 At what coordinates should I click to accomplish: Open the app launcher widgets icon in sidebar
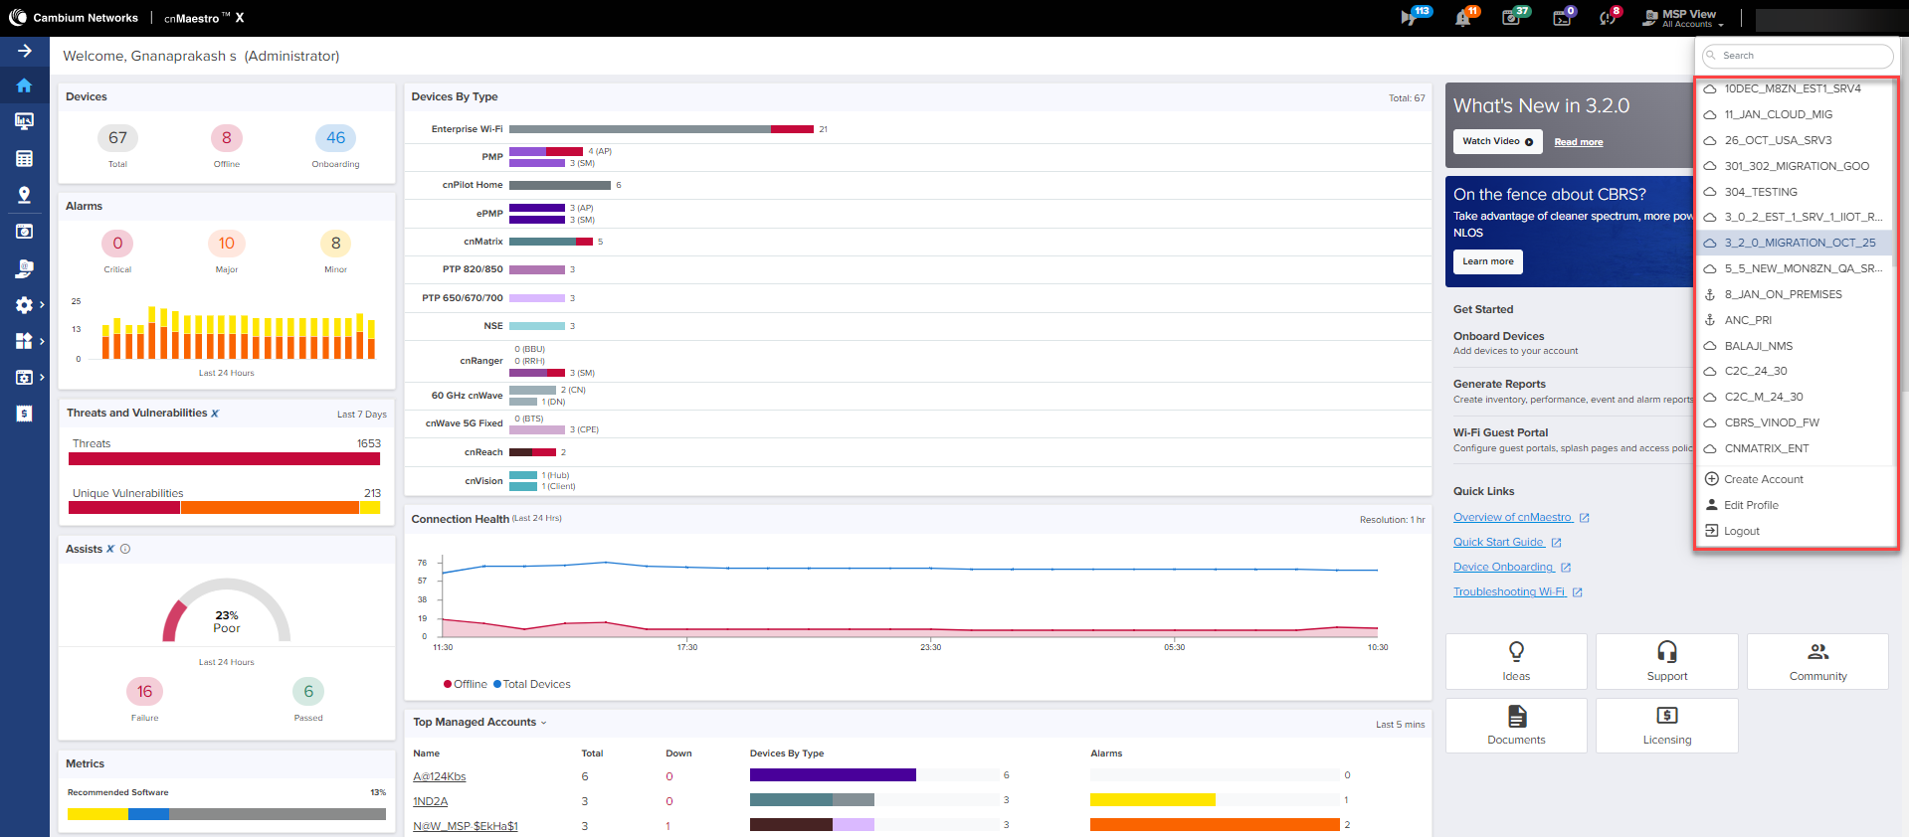[24, 341]
